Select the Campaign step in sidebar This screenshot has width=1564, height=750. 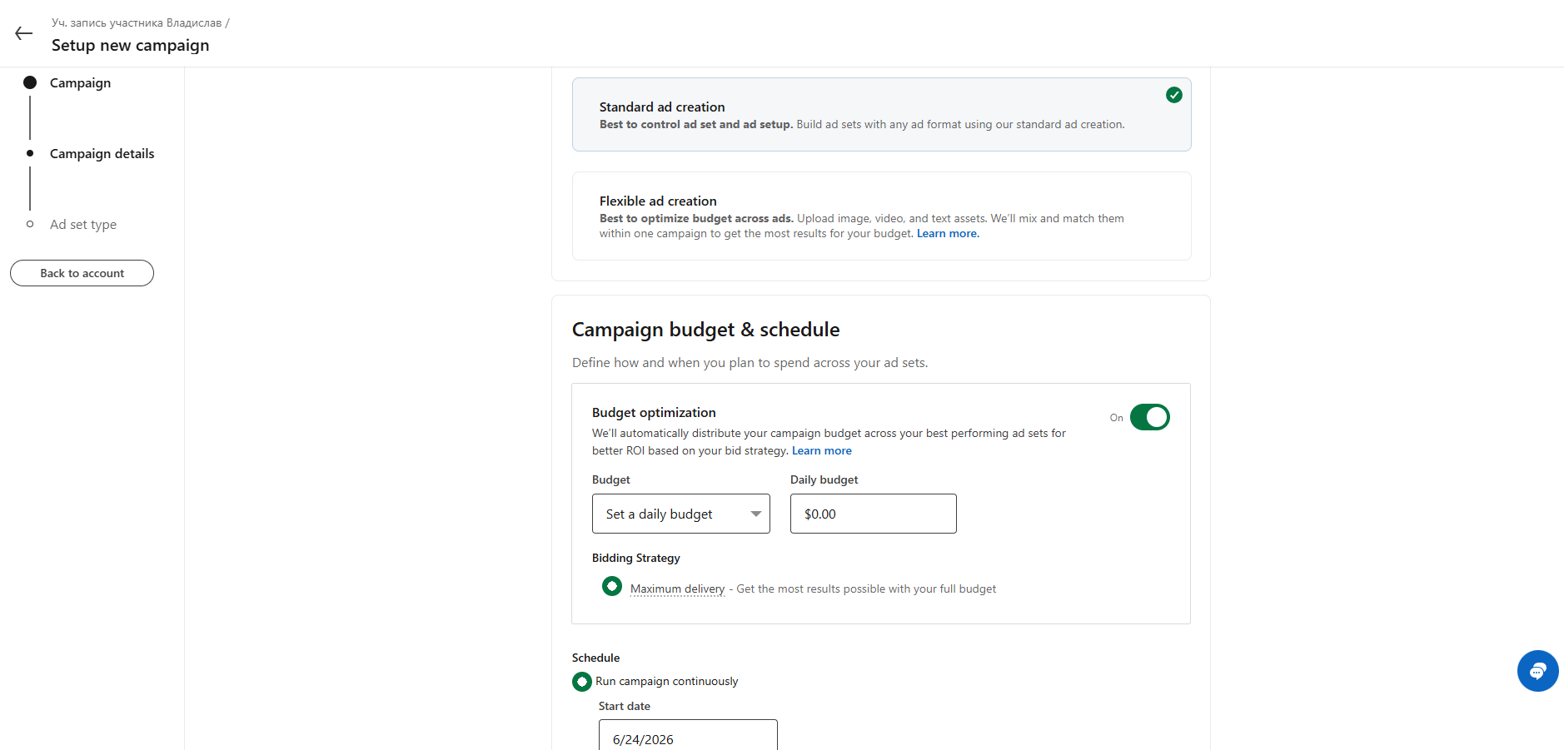(80, 83)
